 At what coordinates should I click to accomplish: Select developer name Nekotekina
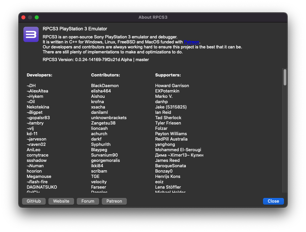pyautogui.click(x=38, y=107)
